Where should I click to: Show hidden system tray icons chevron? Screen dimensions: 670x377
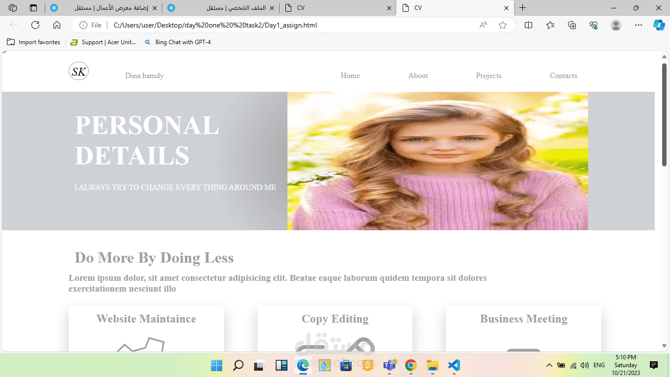(x=549, y=365)
